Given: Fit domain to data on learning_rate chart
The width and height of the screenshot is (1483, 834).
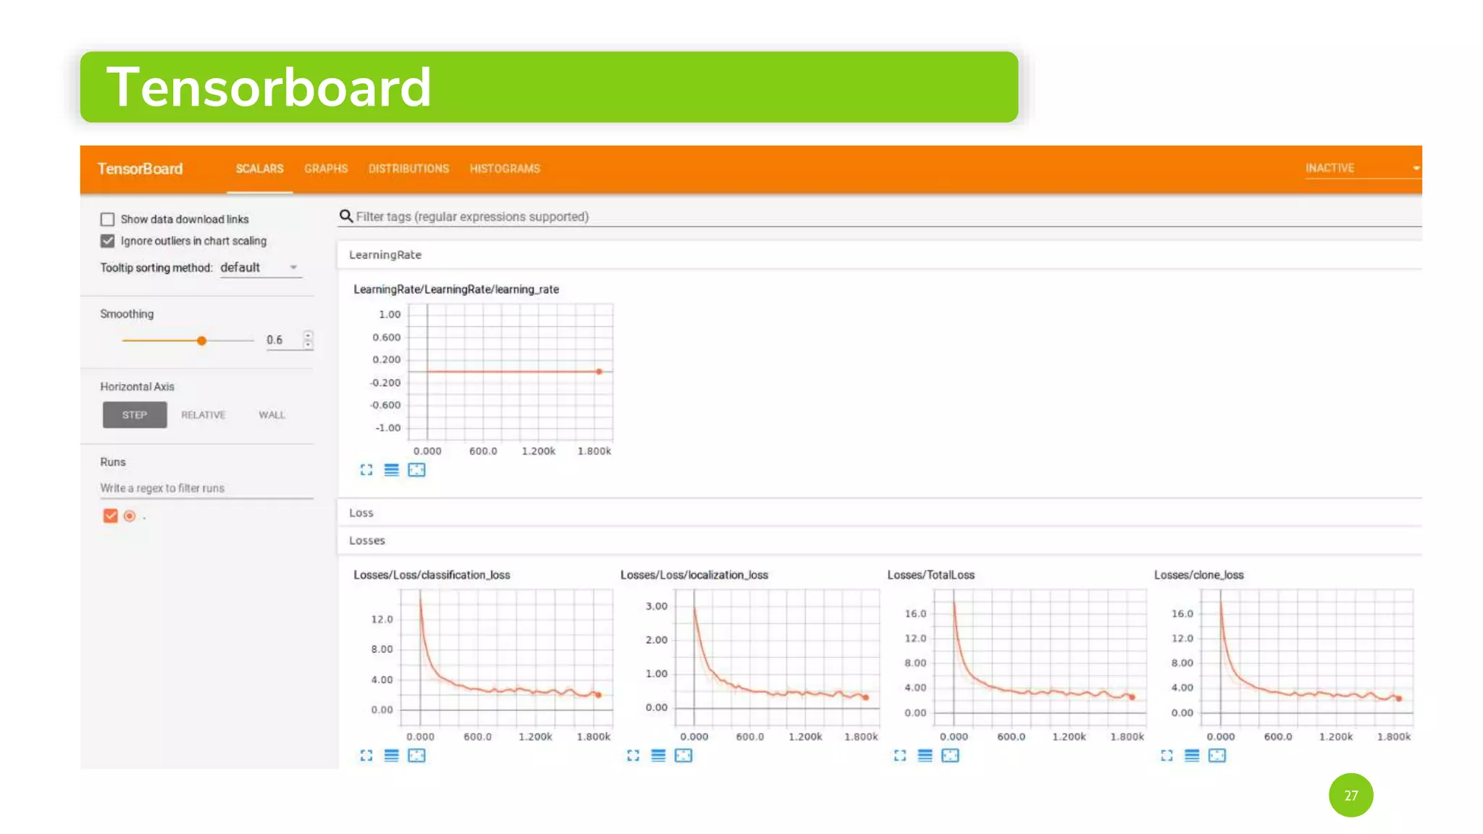Looking at the screenshot, I should click(416, 470).
